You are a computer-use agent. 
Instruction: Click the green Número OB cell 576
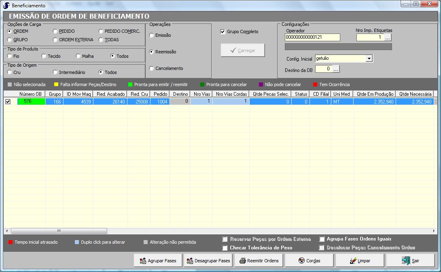click(31, 101)
